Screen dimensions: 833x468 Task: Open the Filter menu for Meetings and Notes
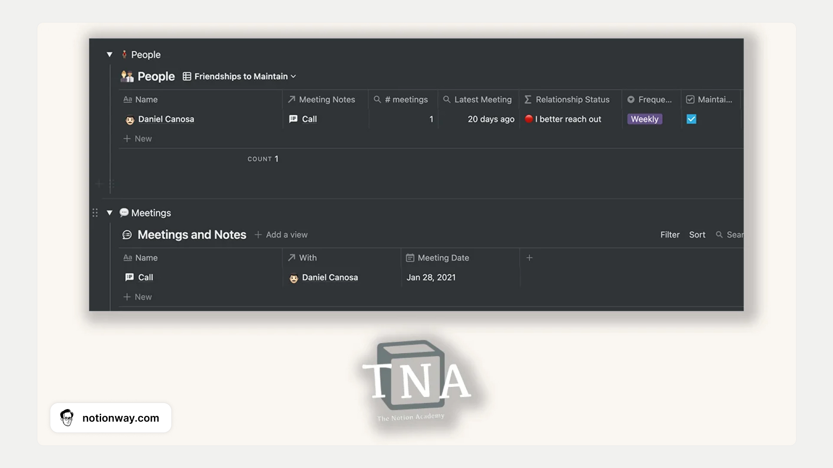pyautogui.click(x=669, y=234)
